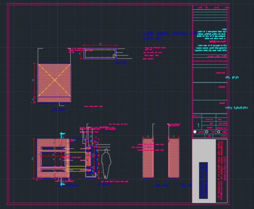The image size is (254, 209).
Task: Click the white human silhouette figure
Action: click(106, 163)
